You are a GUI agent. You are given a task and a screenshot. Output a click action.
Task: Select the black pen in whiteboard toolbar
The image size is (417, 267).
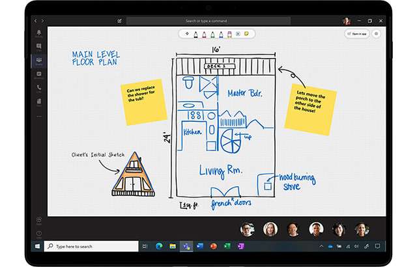pos(195,35)
